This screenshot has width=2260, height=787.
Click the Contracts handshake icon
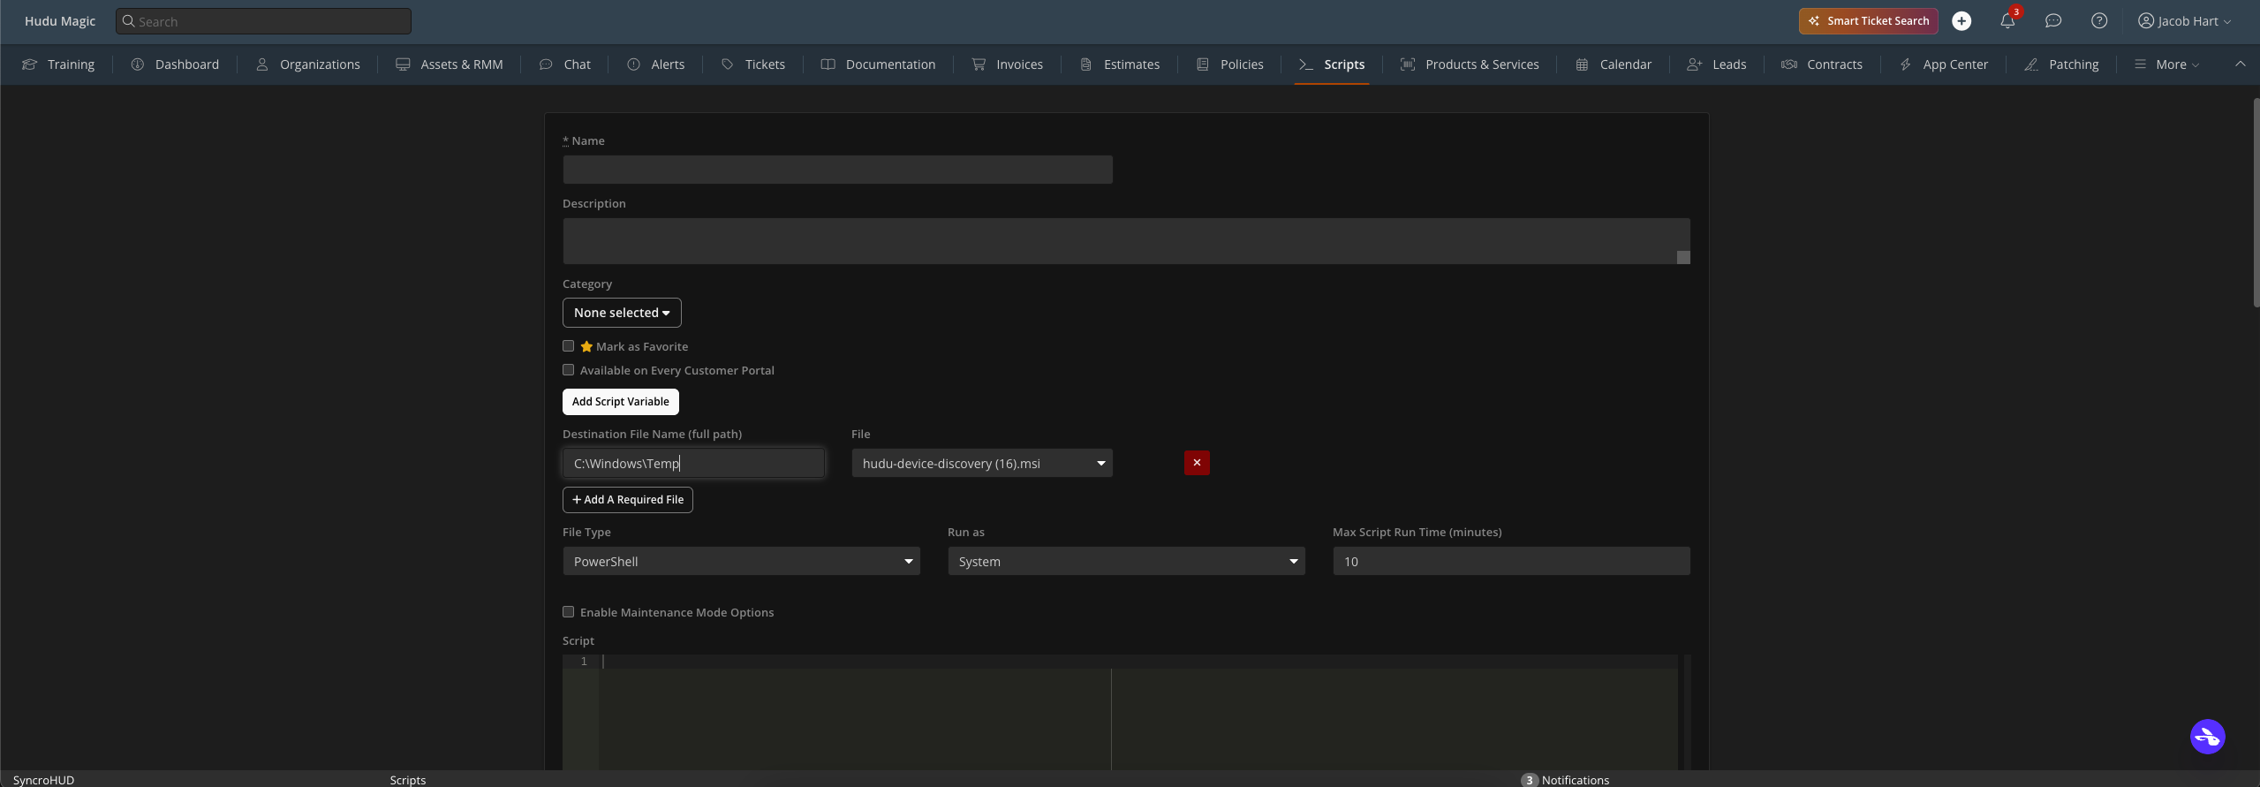(1789, 64)
